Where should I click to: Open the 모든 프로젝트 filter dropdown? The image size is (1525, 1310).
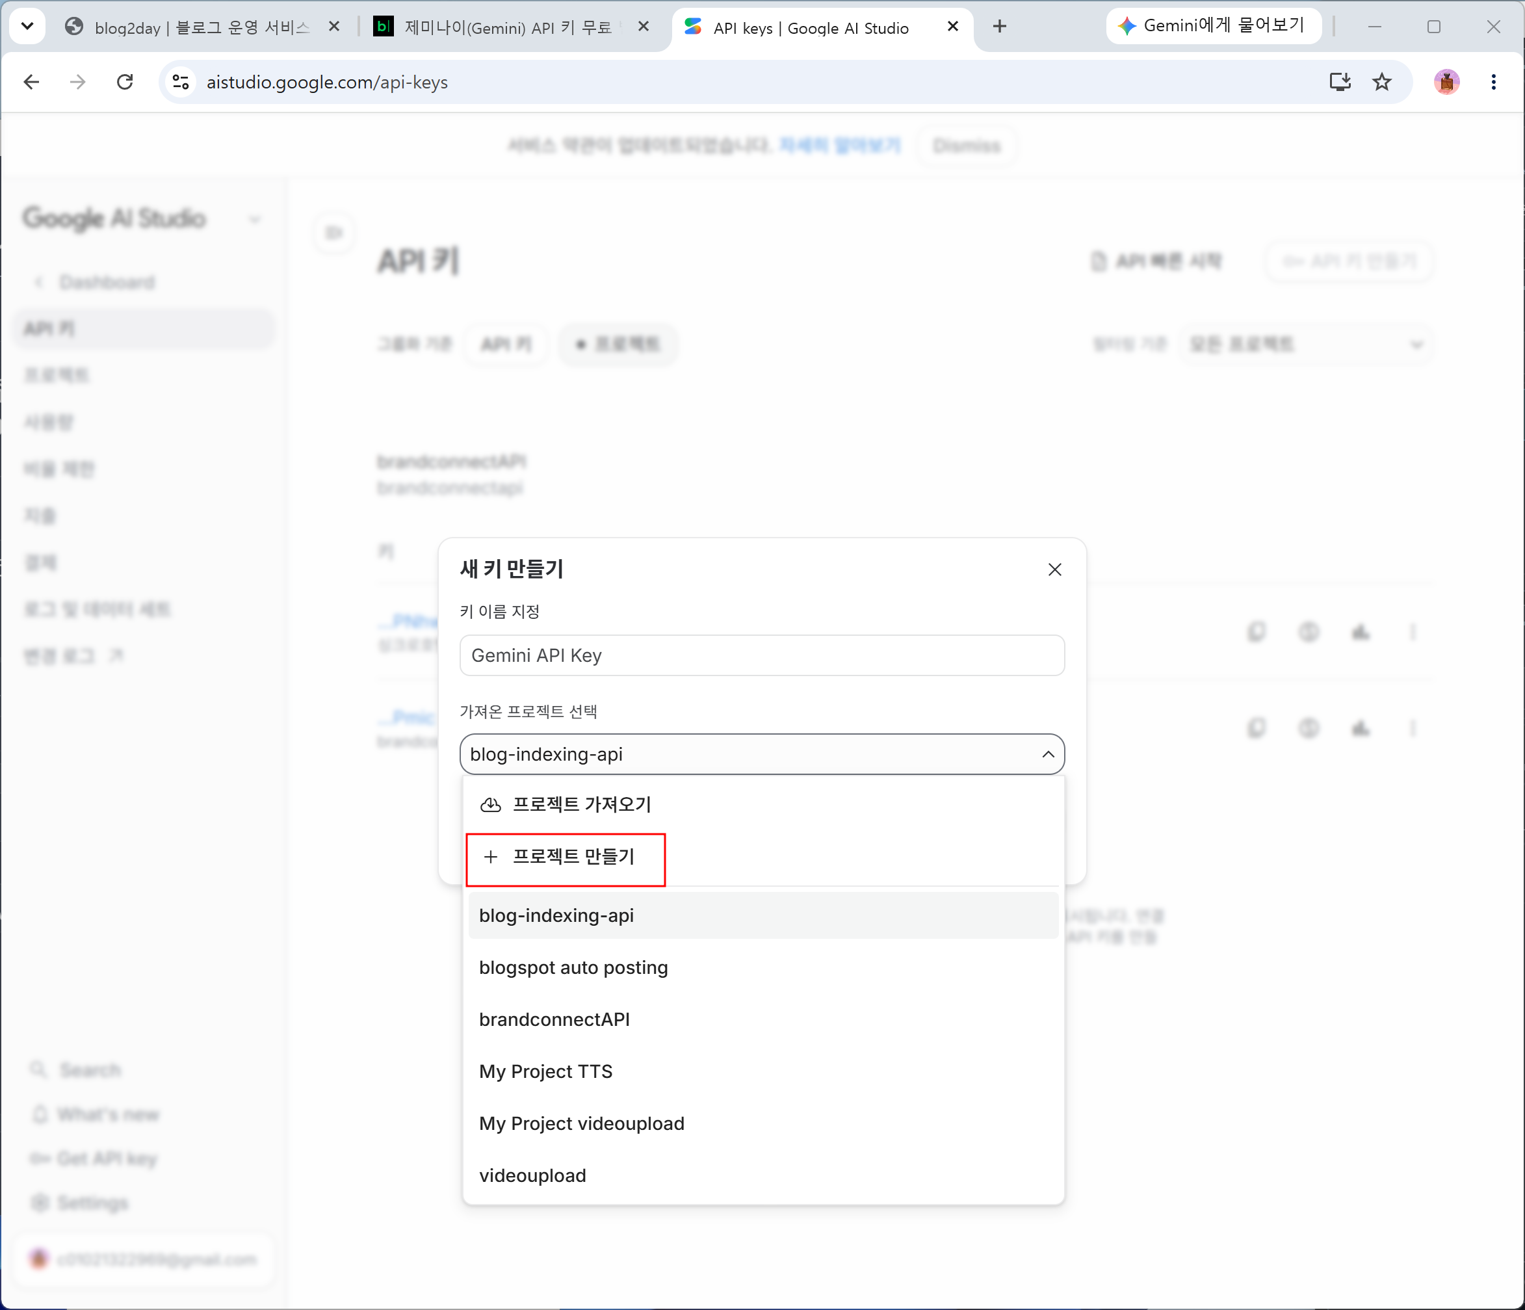coord(1306,344)
